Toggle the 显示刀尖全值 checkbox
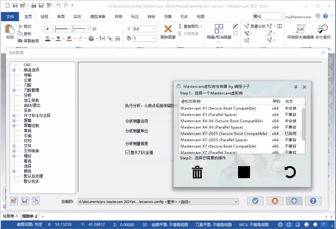336x229 pixels. pos(128,152)
